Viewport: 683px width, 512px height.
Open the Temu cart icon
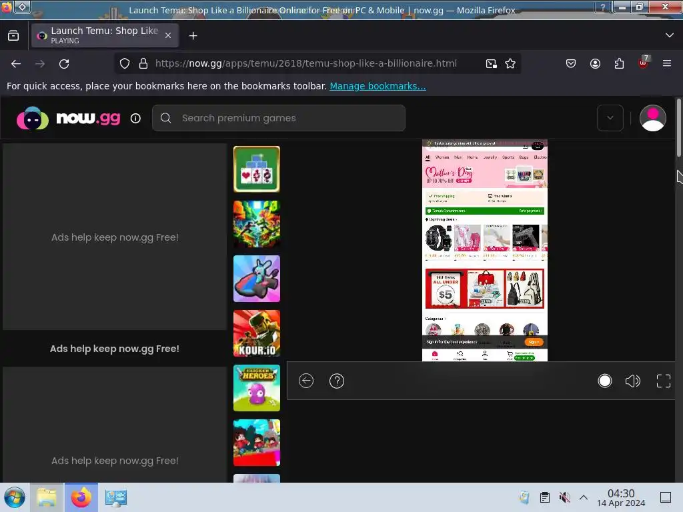click(x=510, y=355)
